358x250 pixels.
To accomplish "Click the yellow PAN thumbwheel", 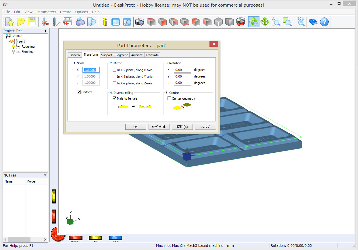I will (96, 238).
